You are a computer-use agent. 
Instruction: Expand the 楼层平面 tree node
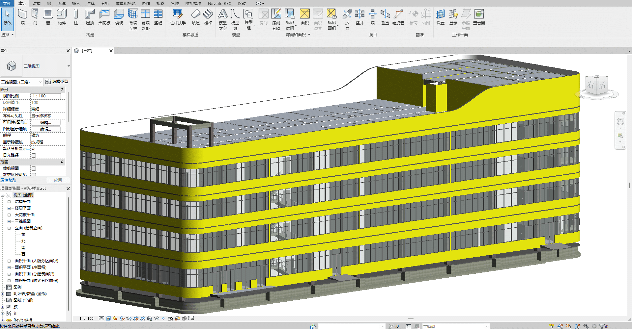point(9,208)
